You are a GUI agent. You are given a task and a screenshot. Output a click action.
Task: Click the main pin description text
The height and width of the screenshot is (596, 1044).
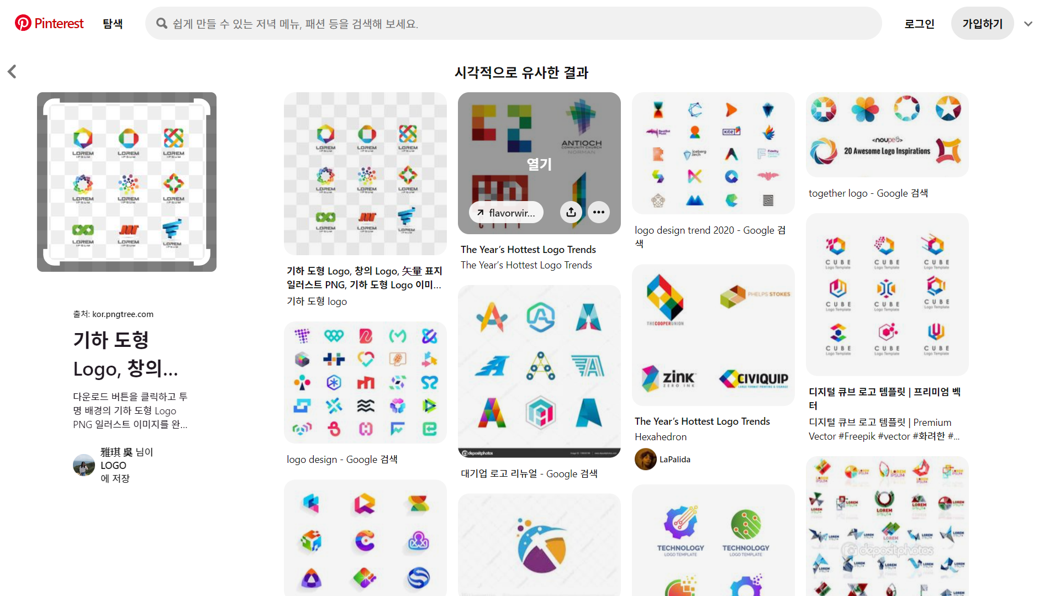[130, 410]
